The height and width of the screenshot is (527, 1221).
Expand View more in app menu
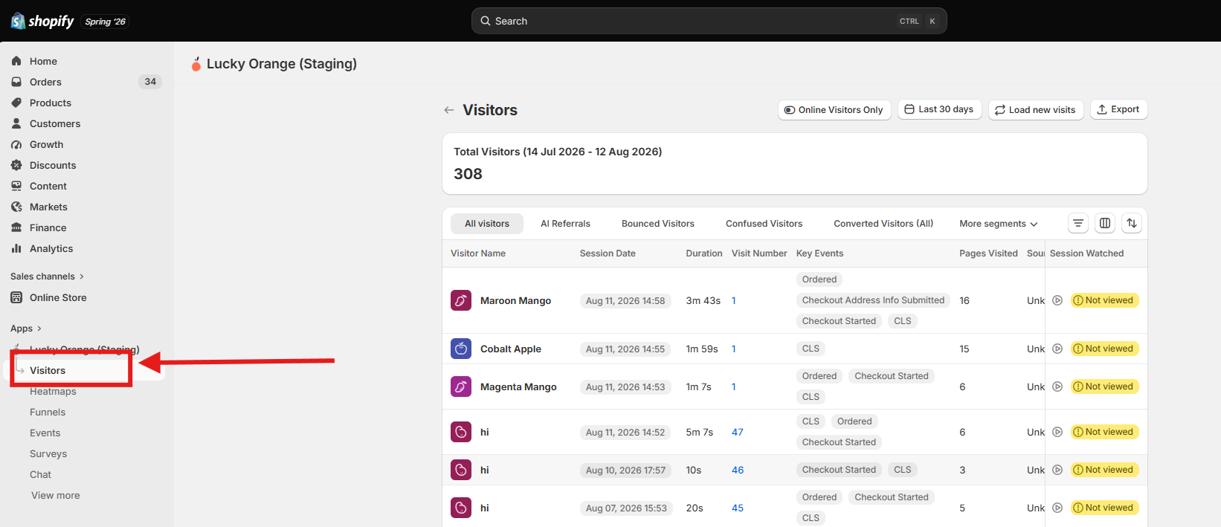[x=56, y=495]
